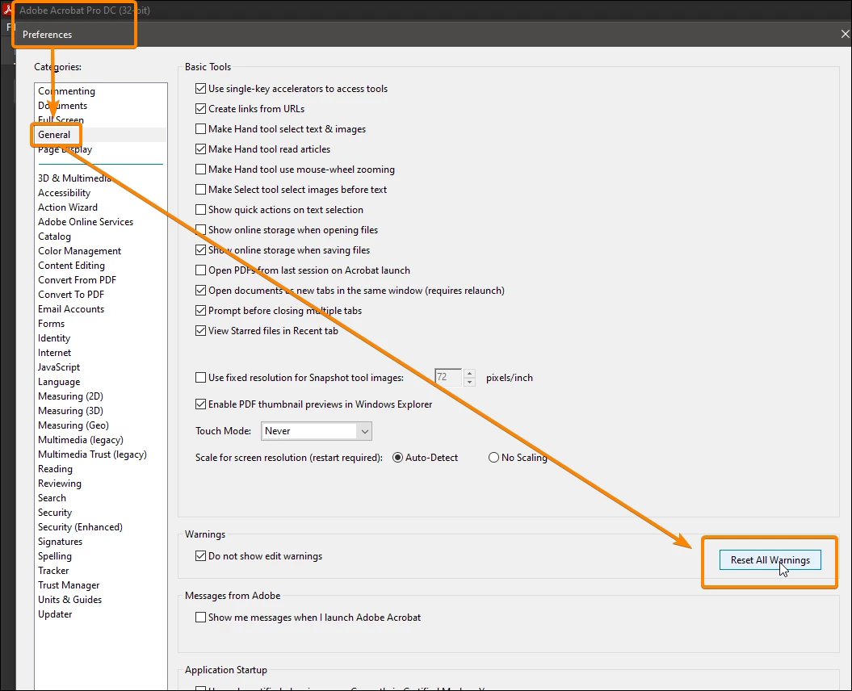Select Reading category

55,469
